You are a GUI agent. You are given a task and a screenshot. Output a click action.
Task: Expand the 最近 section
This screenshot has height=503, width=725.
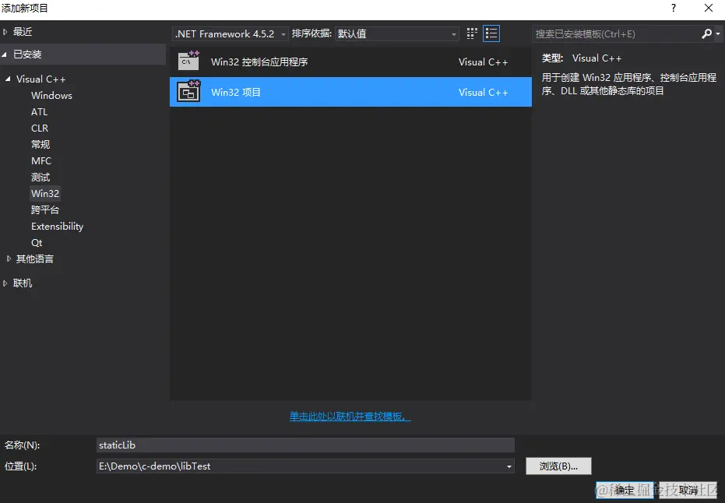[5, 32]
